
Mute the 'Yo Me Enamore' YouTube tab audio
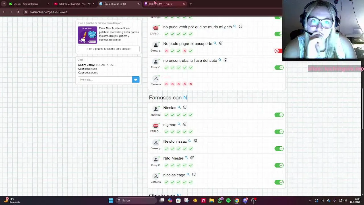(89, 4)
